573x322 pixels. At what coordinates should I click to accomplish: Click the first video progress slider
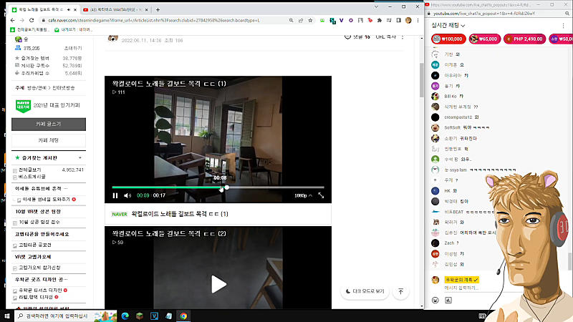click(218, 187)
